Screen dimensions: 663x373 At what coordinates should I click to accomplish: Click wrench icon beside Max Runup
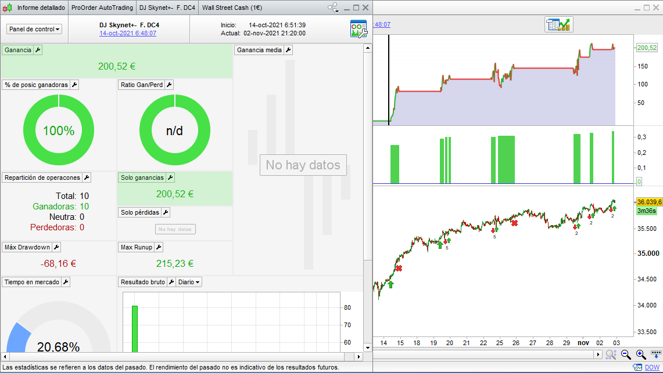tap(159, 247)
